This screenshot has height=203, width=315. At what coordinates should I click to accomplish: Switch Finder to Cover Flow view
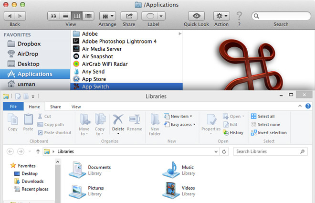88,16
